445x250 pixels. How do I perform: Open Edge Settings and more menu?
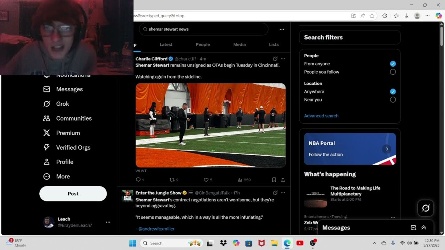428,16
